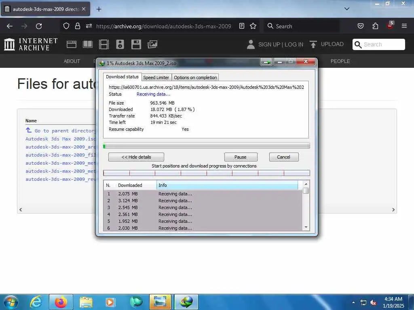The height and width of the screenshot is (310, 414).
Task: Click the site security padlock icon
Action: click(77, 26)
